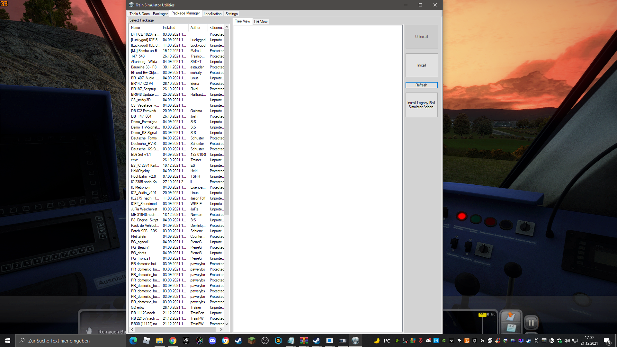The width and height of the screenshot is (617, 347).
Task: Open Google Chrome from the taskbar
Action: (173, 341)
